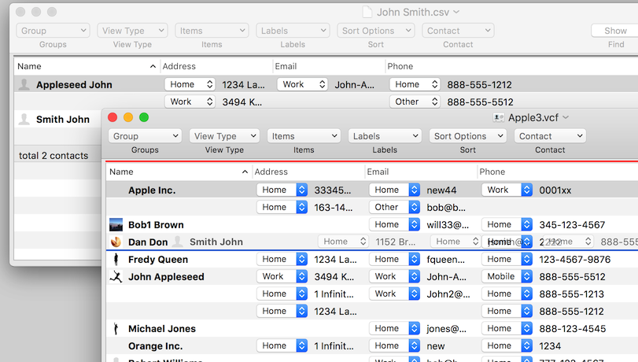This screenshot has width=638, height=362.
Task: Click Fredy Queen's silhouette contact icon
Action: [116, 260]
